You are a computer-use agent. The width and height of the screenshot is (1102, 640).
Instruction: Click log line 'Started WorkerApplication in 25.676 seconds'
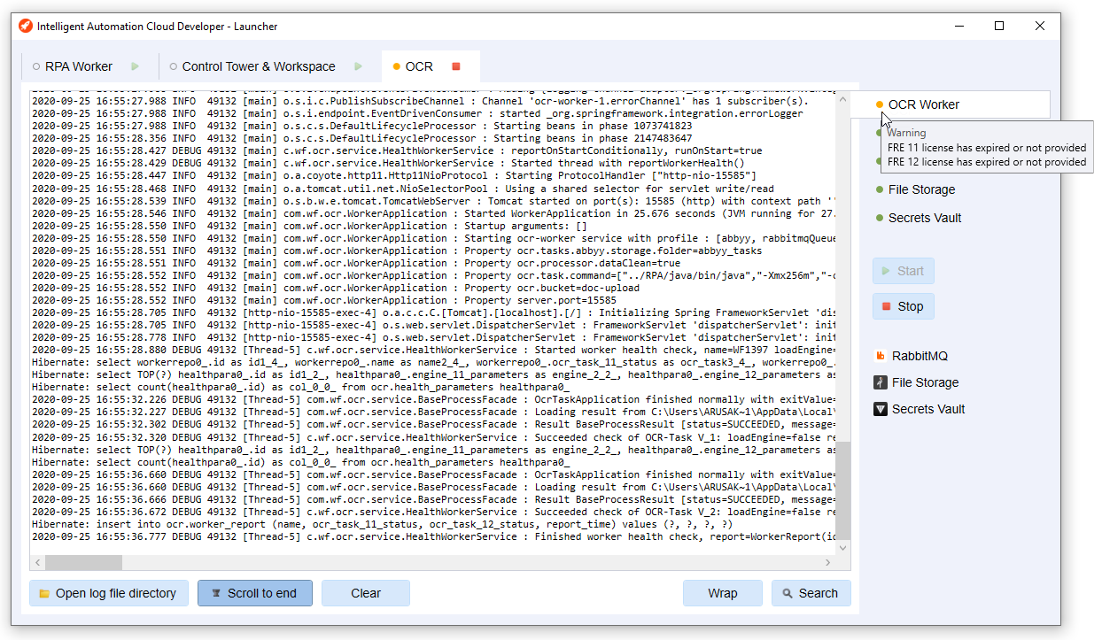(434, 213)
